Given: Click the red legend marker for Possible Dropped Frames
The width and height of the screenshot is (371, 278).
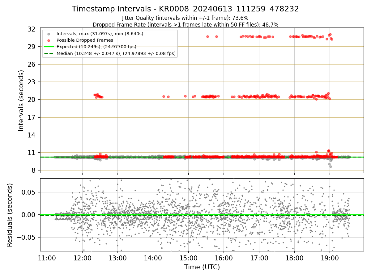Looking at the screenshot, I should coord(49,40).
